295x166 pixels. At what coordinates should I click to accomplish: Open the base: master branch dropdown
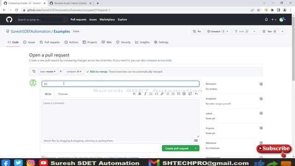point(47,71)
